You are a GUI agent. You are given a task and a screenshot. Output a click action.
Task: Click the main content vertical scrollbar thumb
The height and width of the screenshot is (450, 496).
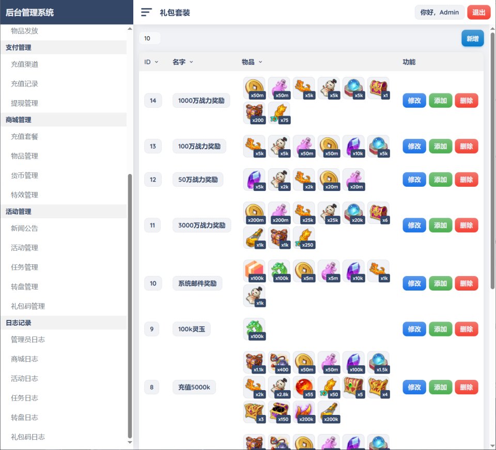tap(492, 160)
